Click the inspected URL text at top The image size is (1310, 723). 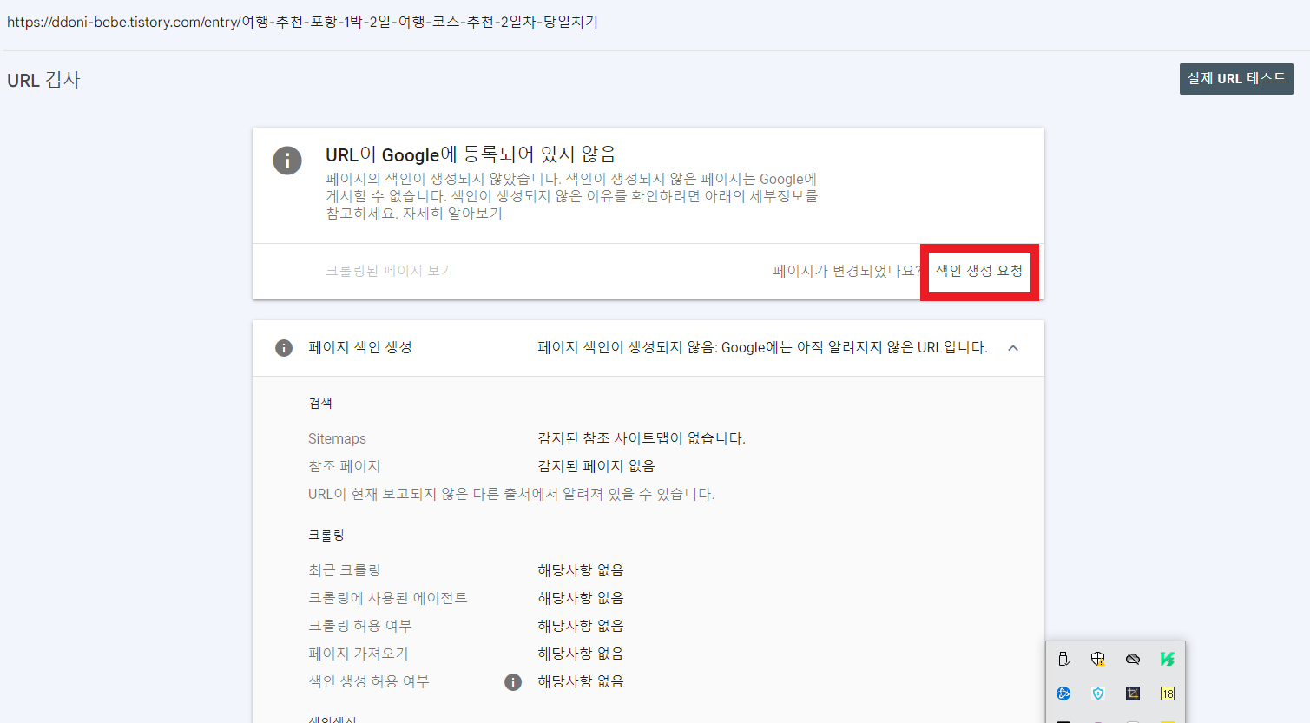302,22
